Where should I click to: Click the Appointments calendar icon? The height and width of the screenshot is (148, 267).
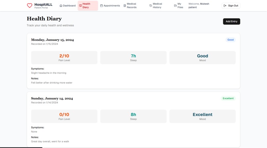(101, 6)
